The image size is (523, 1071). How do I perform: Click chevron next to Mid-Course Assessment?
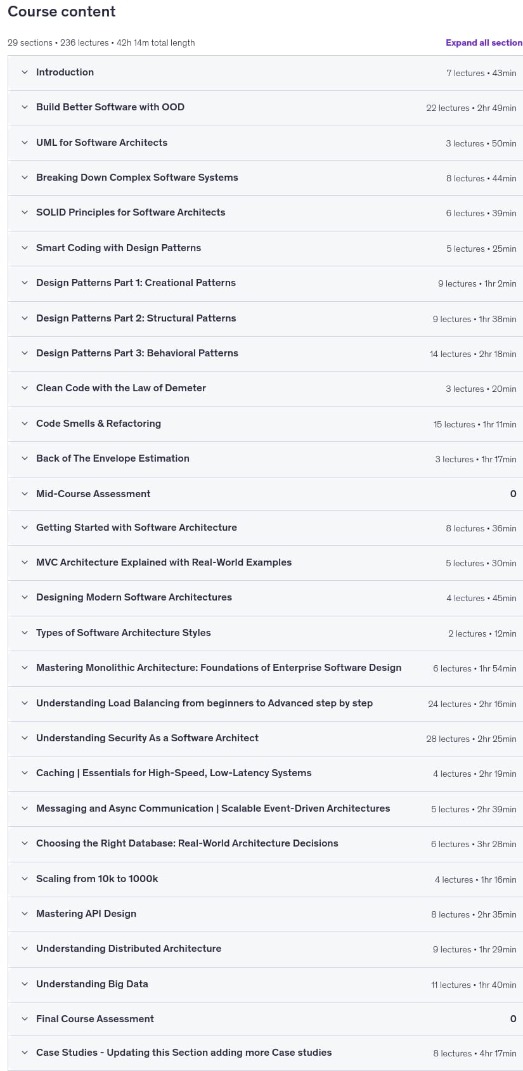point(25,494)
